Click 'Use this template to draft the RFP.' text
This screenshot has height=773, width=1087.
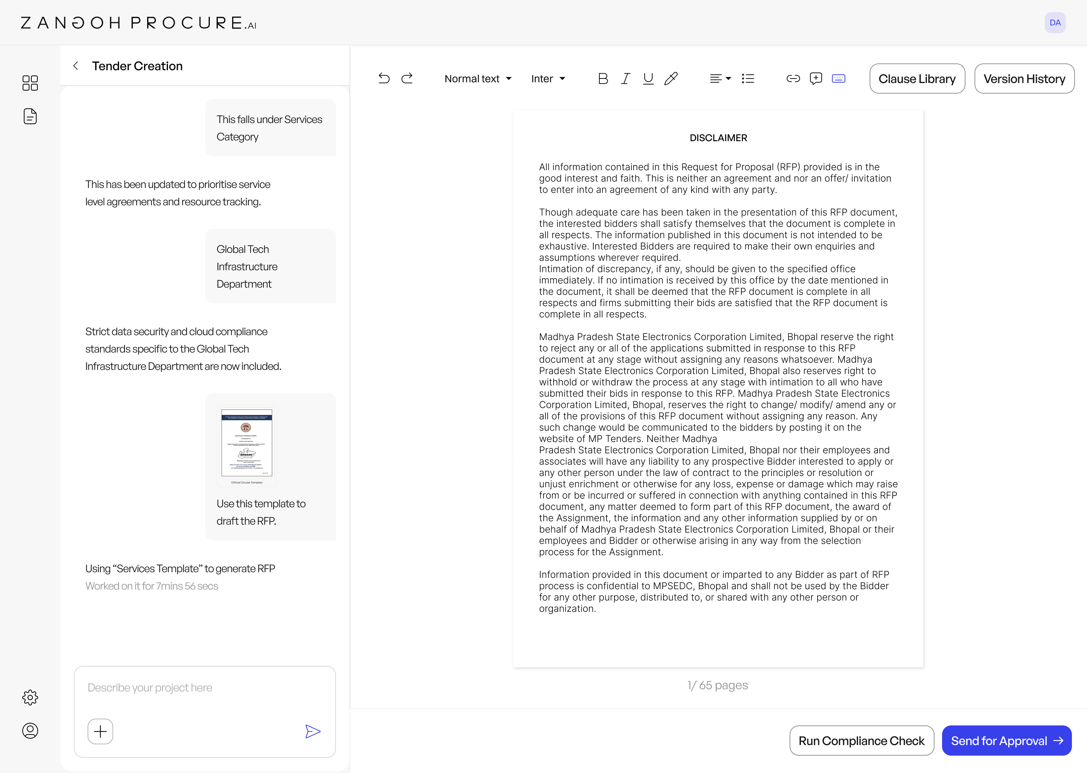261,512
